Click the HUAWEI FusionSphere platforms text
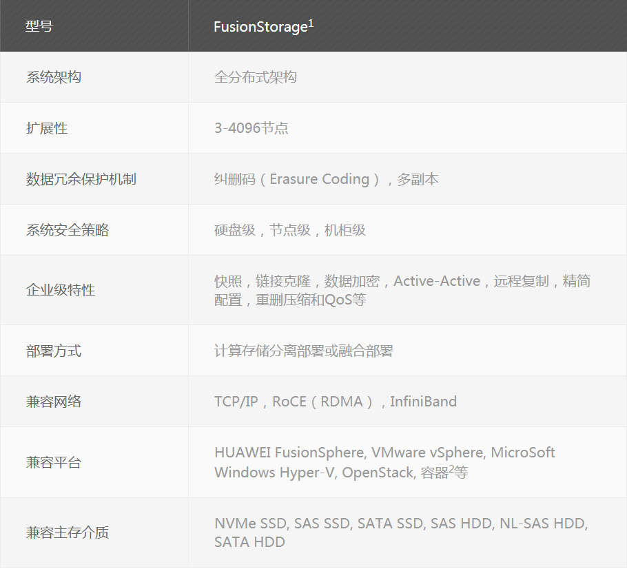This screenshot has width=627, height=569. [384, 463]
